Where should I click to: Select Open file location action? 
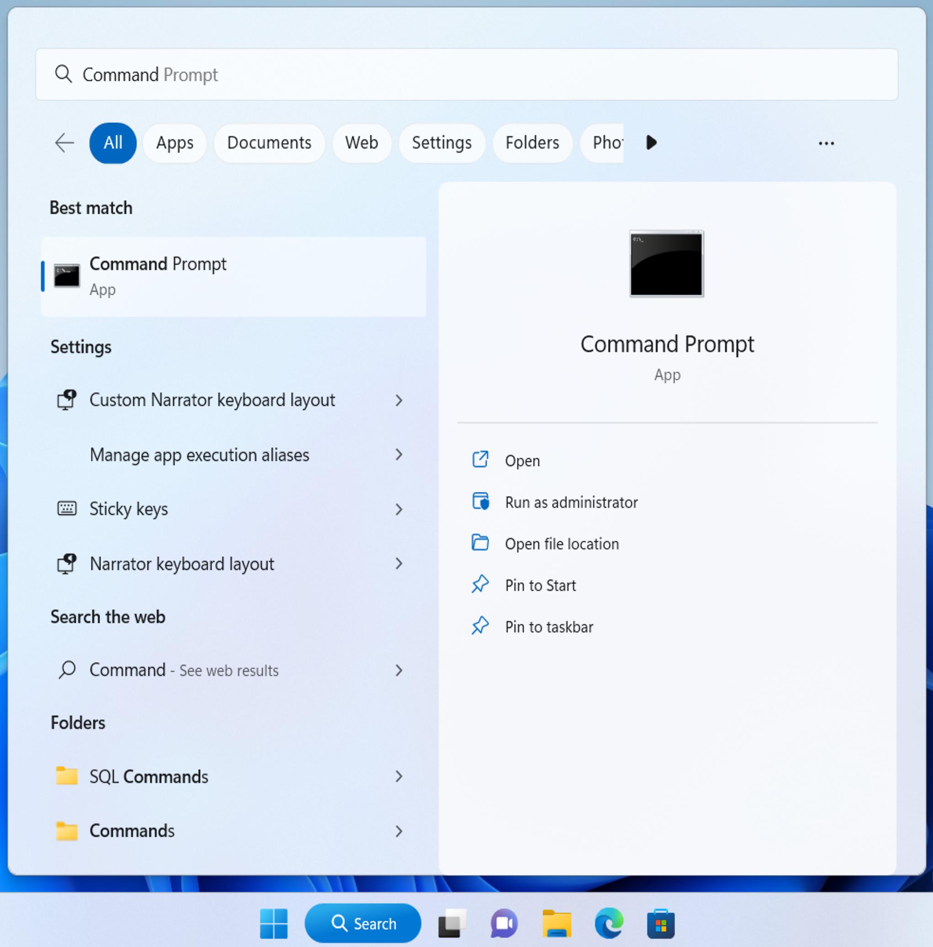click(562, 544)
